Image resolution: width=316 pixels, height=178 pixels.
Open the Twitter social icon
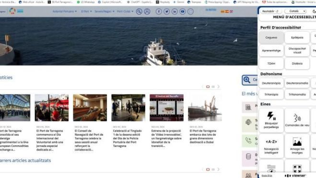(167, 12)
